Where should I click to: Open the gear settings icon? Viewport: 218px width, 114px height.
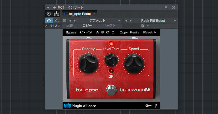(x=143, y=26)
